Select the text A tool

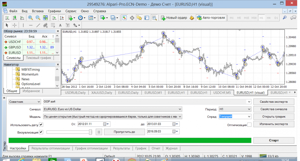[60, 25]
